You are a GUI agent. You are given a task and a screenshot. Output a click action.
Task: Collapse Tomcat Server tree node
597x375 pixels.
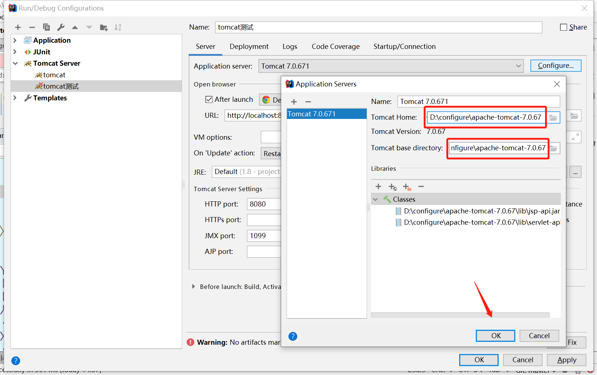pyautogui.click(x=15, y=63)
